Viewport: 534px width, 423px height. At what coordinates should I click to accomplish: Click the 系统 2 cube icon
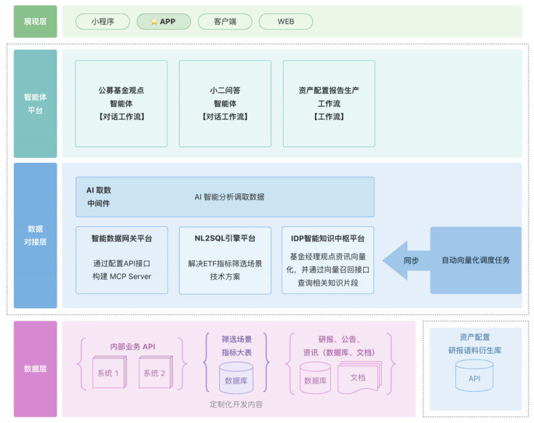pyautogui.click(x=155, y=373)
